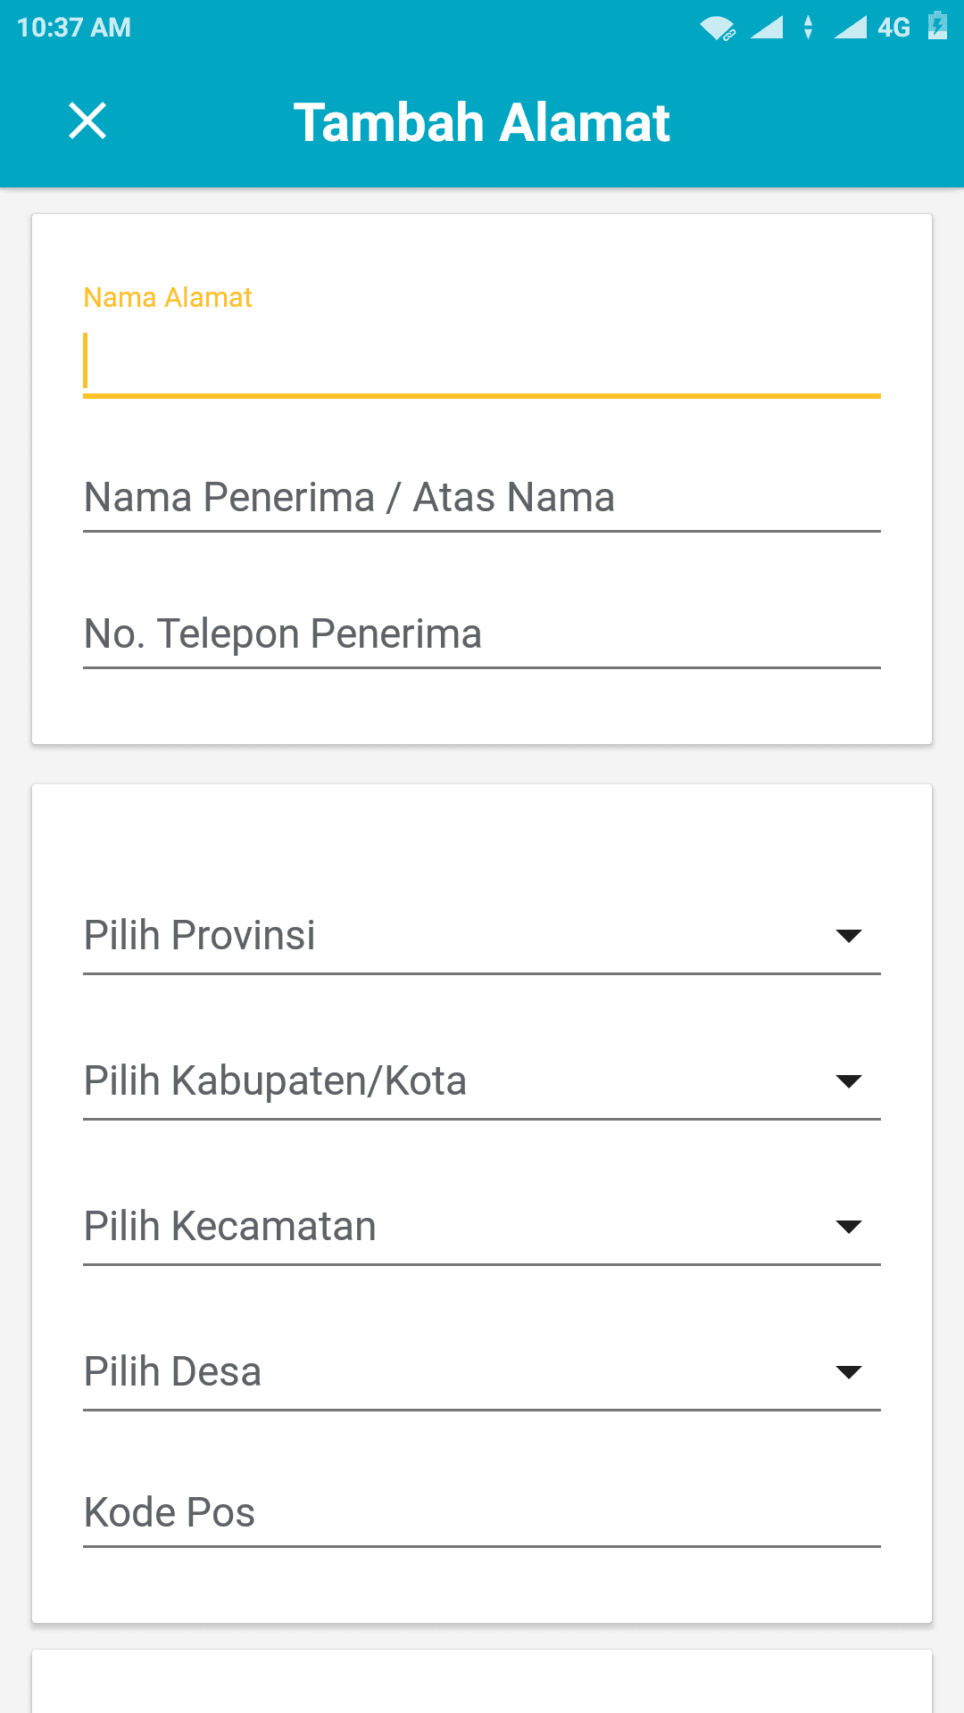The image size is (964, 1713).
Task: Tap the first cellular signal icon
Action: 767,28
